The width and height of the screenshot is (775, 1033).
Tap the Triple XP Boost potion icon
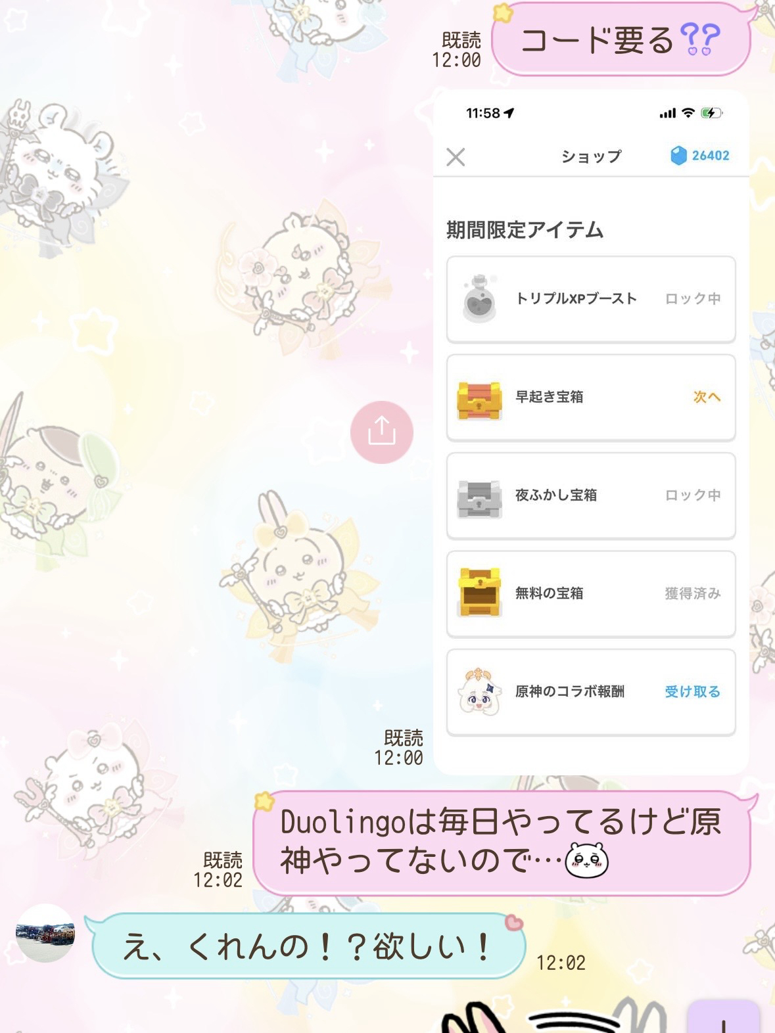click(x=479, y=299)
